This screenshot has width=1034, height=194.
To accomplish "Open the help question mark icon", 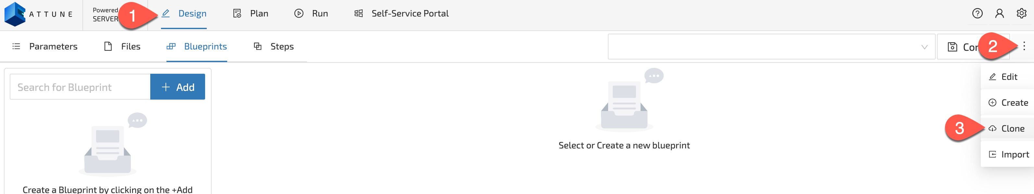I will (x=978, y=14).
